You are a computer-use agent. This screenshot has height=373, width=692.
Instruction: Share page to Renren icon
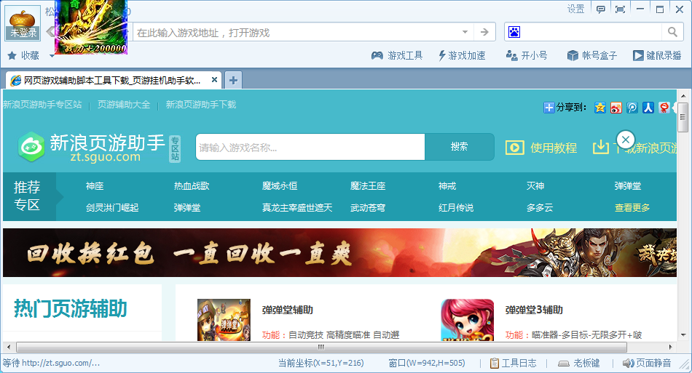pos(648,108)
